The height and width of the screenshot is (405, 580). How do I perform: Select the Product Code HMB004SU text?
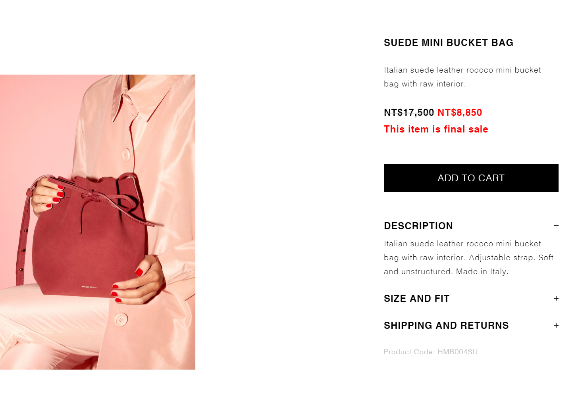pos(431,352)
